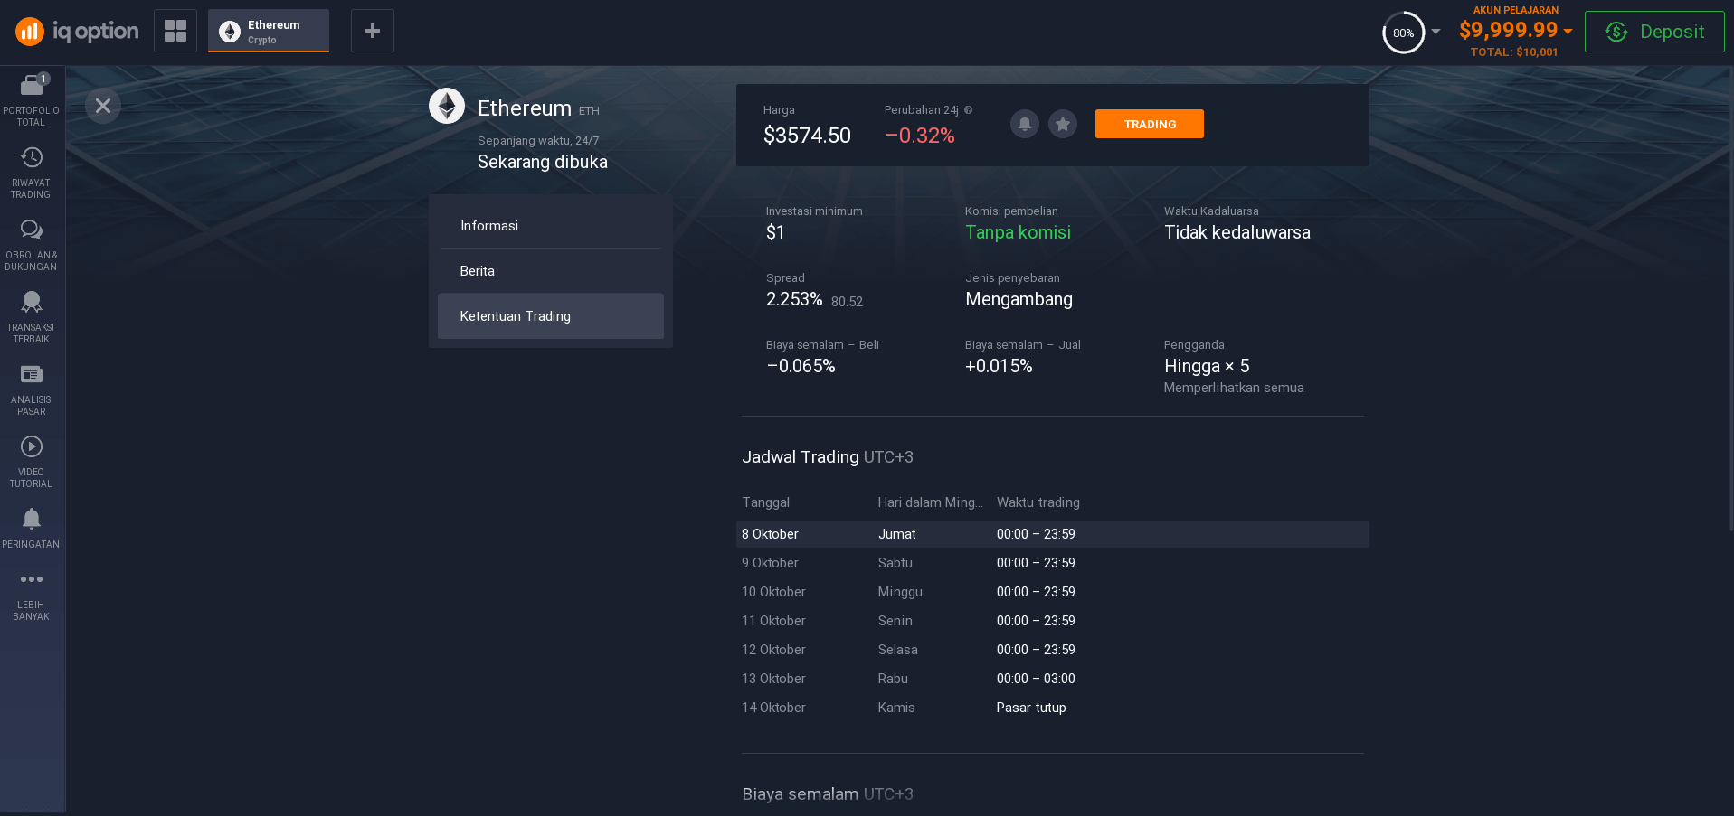
Task: Click Memperlihatkan semua link under Pengganda
Action: [x=1234, y=388]
